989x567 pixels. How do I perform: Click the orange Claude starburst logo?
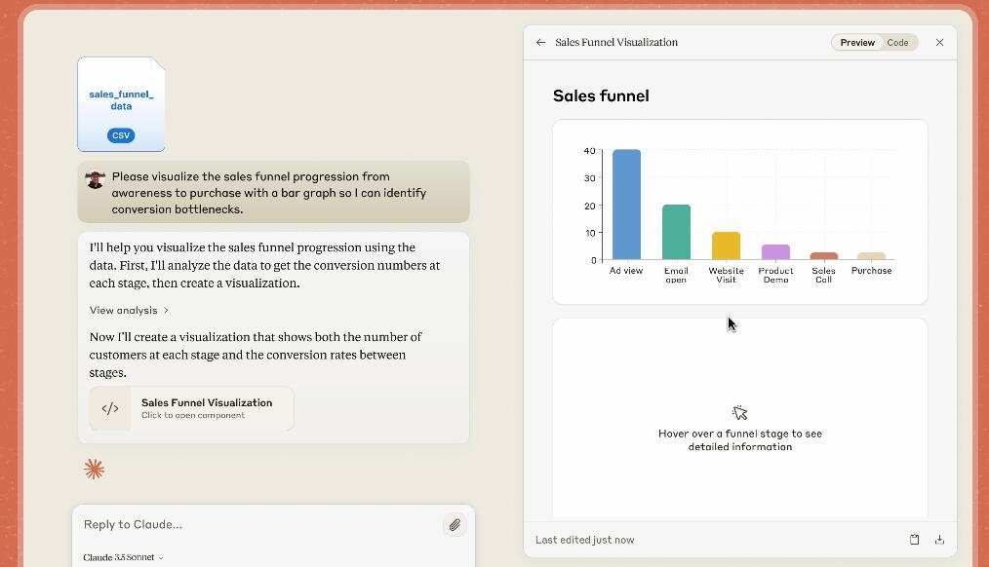tap(94, 470)
